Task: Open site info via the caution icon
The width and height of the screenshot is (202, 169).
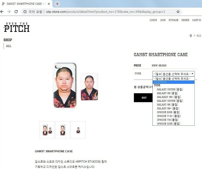Action: point(25,12)
